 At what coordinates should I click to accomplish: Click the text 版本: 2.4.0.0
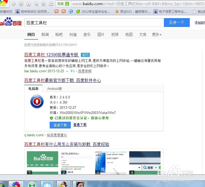[x=60, y=97]
